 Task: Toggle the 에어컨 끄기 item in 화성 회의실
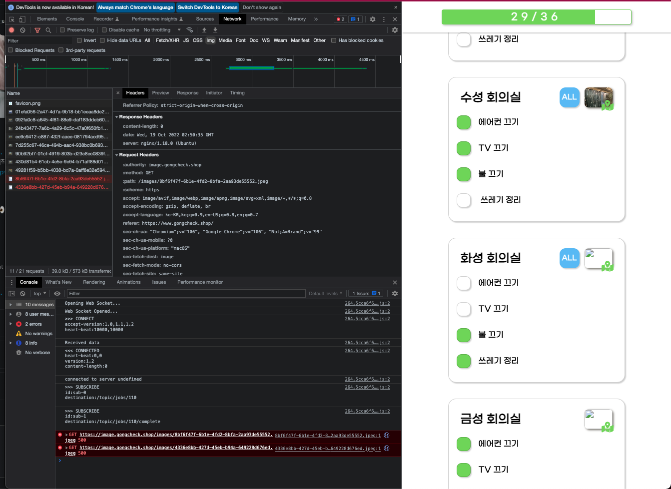coord(464,283)
